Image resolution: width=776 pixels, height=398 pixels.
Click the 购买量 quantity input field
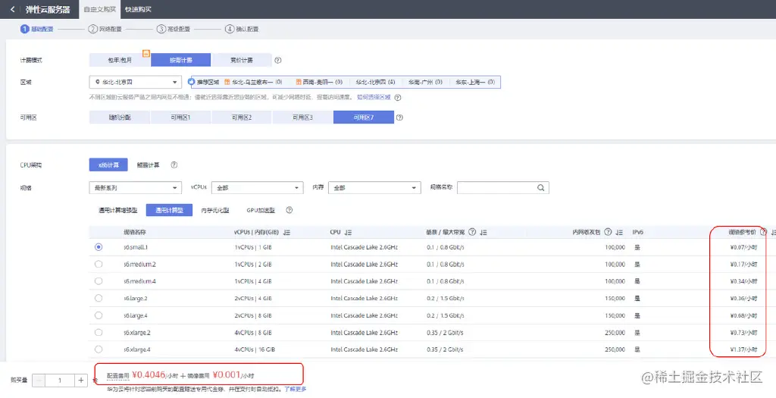point(60,380)
